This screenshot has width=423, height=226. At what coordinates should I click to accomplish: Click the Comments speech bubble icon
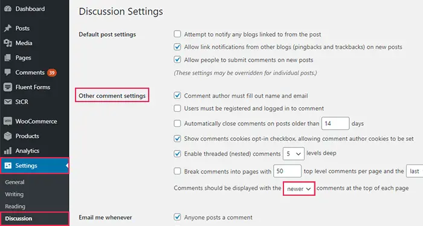[x=8, y=73]
